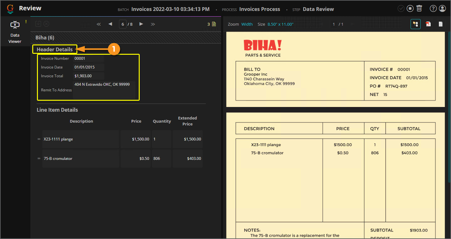The image size is (451, 239).
Task: Open the Zoom Width dropdown
Action: [x=247, y=24]
